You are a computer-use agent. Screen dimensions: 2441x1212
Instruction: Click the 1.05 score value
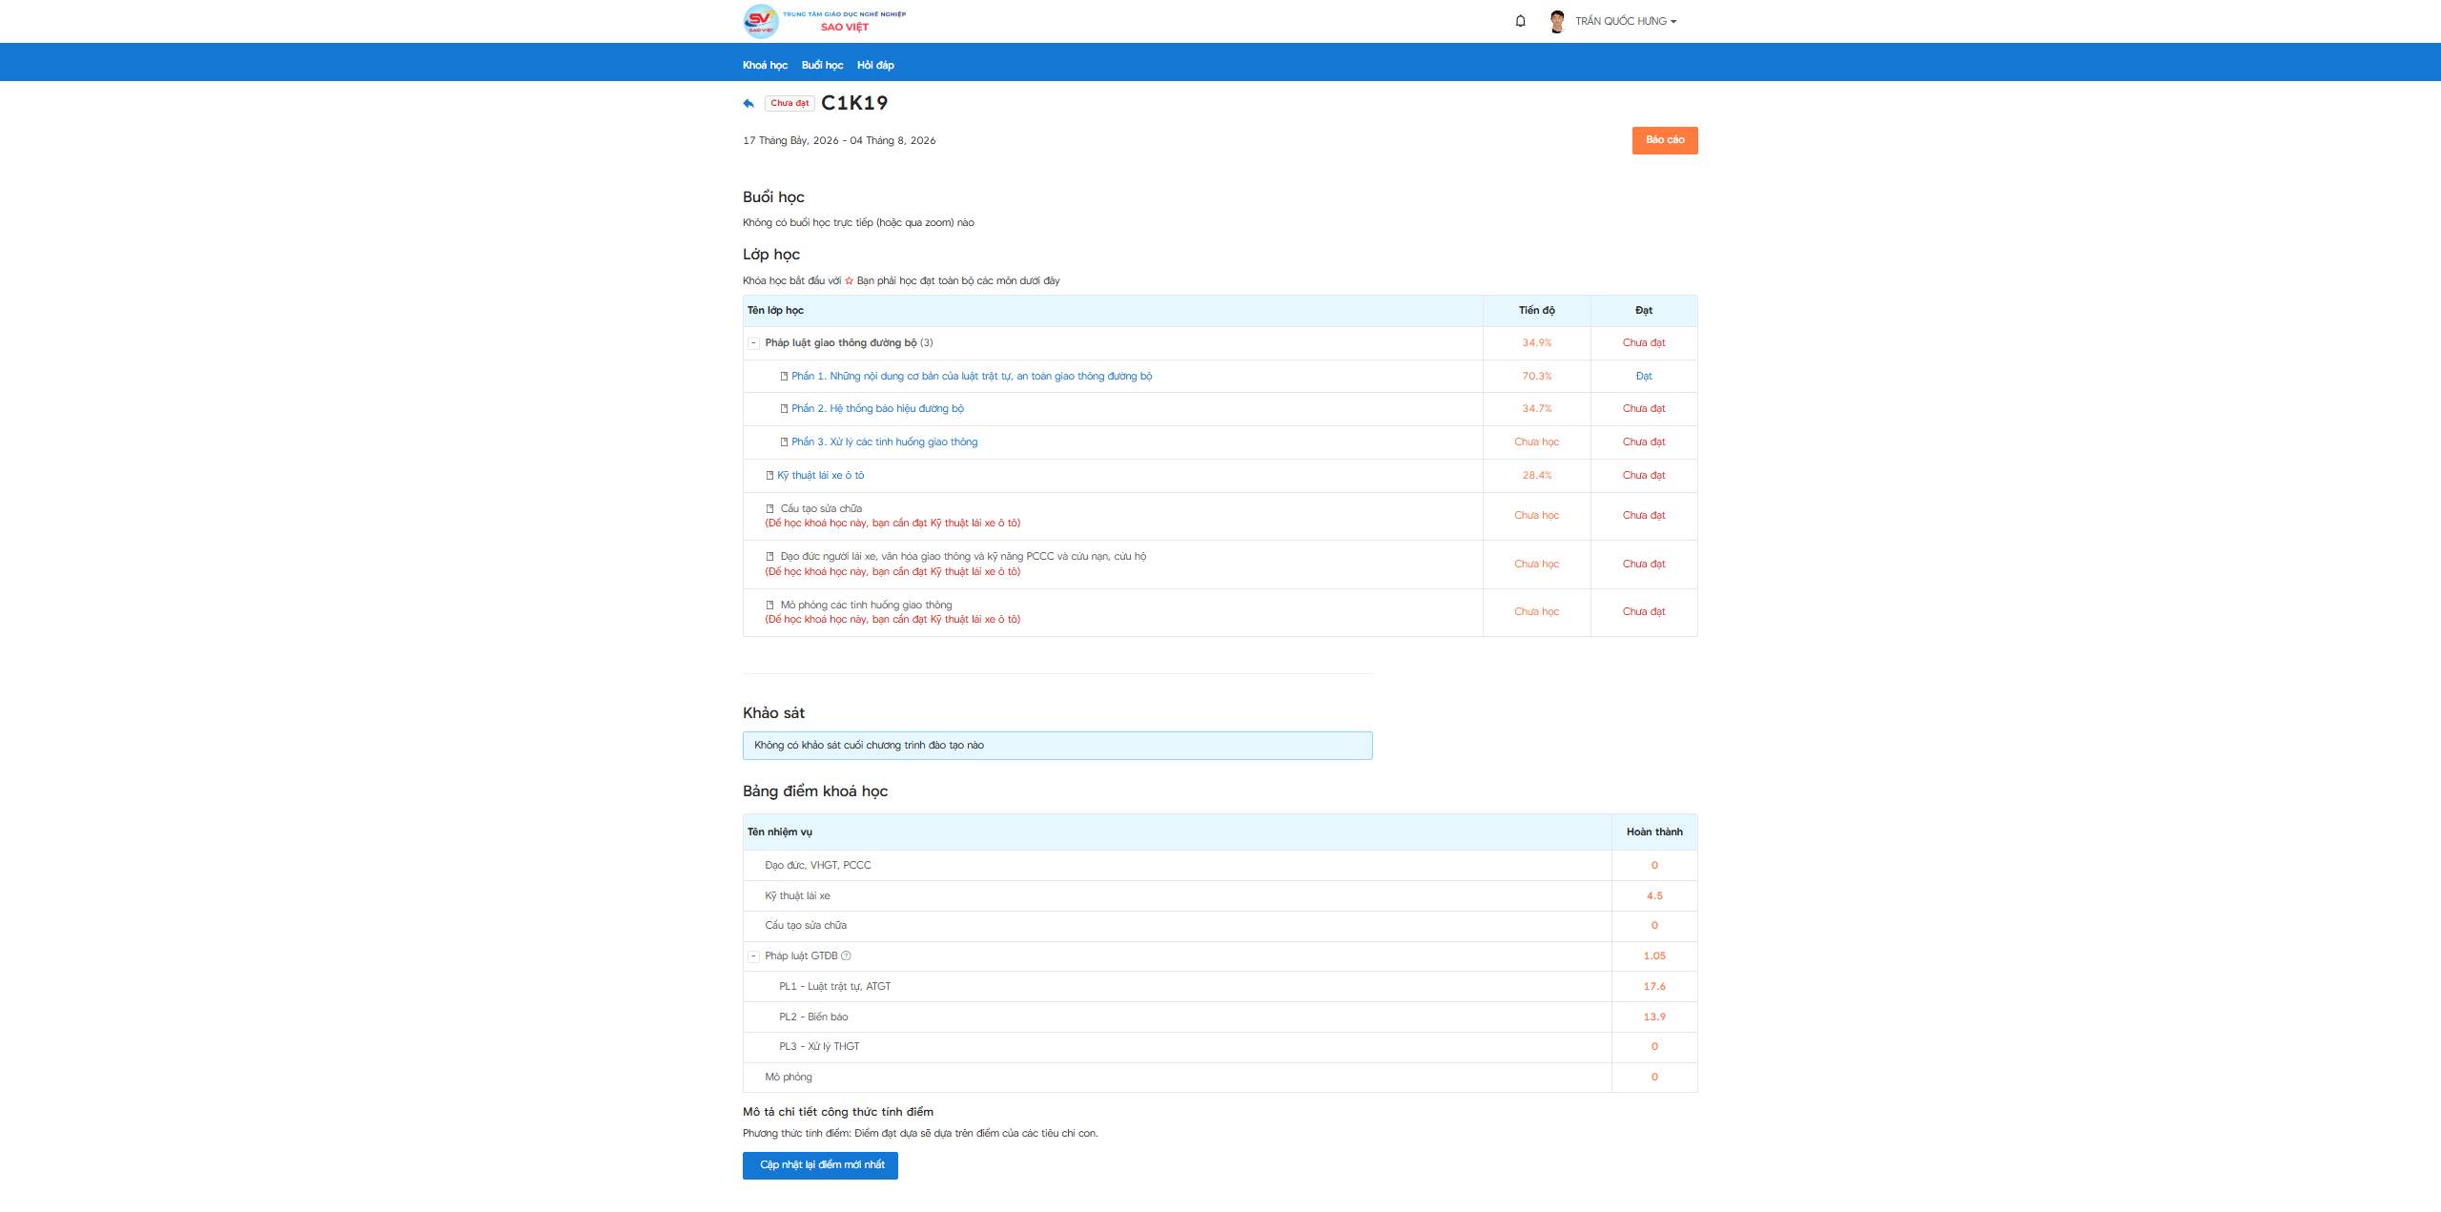1654,956
